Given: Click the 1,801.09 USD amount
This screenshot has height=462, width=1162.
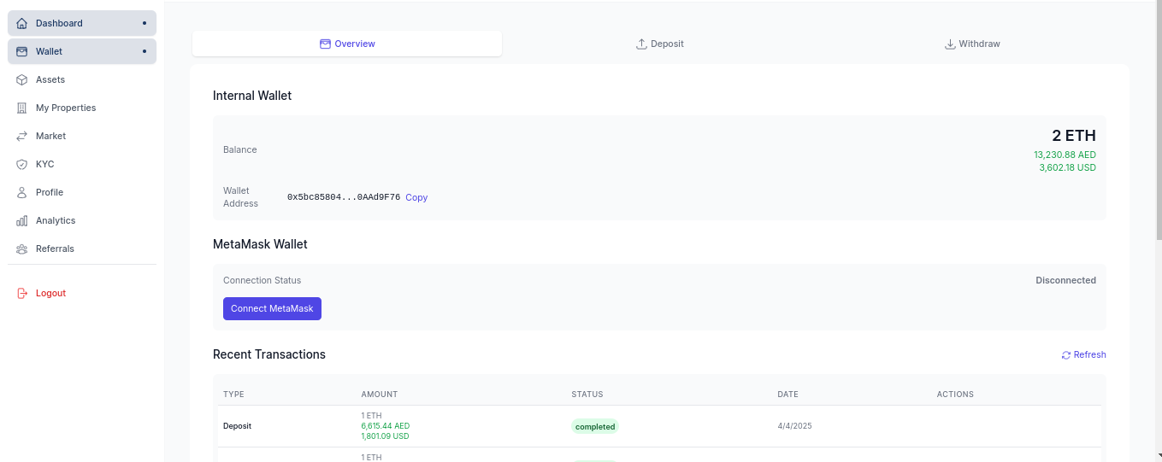Looking at the screenshot, I should tap(386, 436).
